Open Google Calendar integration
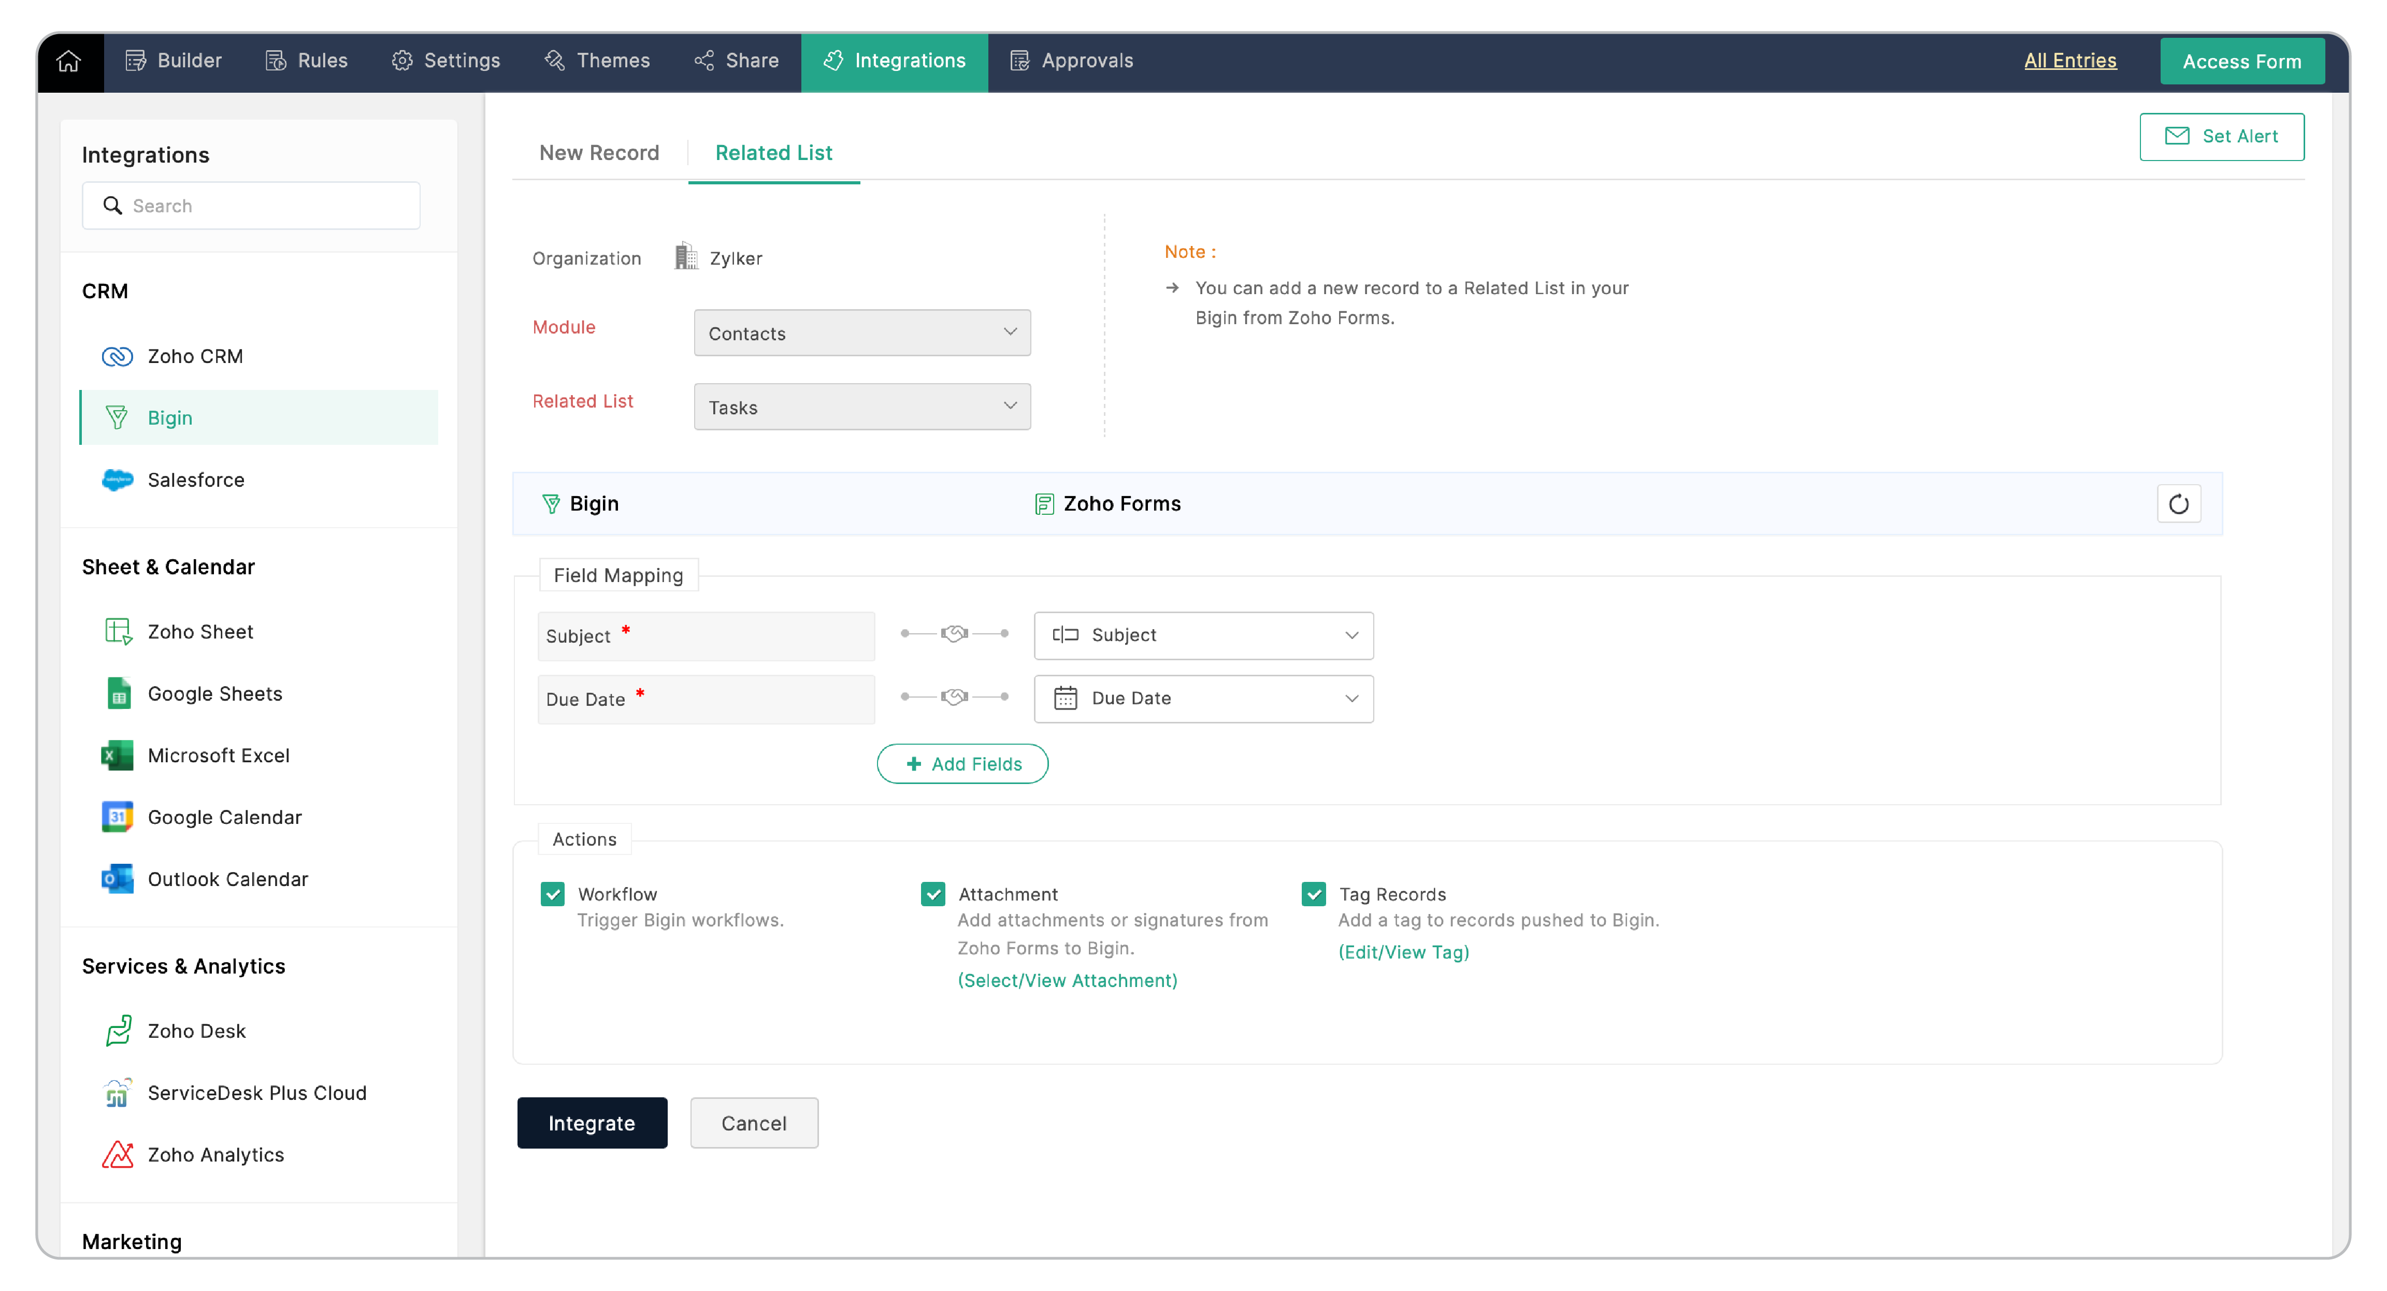This screenshot has height=1291, width=2387. coord(224,817)
